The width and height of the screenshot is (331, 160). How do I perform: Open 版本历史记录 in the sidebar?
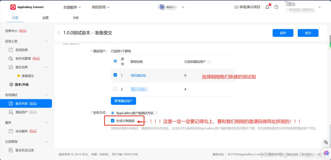(25, 150)
